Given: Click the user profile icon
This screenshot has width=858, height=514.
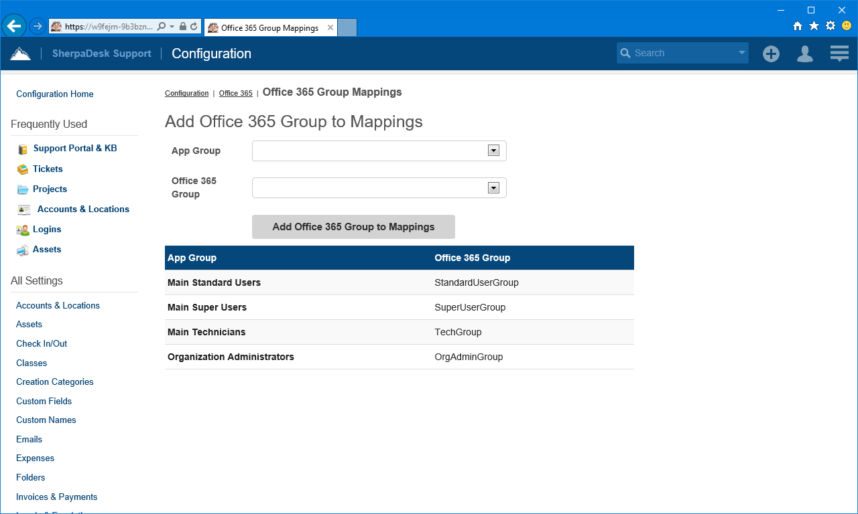Looking at the screenshot, I should pyautogui.click(x=804, y=53).
